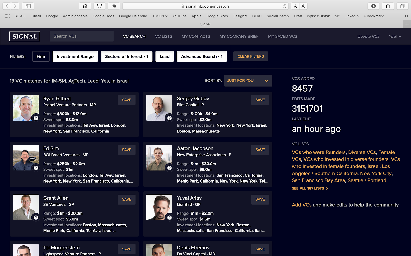This screenshot has height=256, width=411.
Task: Open MY SAVED VCS tab
Action: tap(283, 36)
